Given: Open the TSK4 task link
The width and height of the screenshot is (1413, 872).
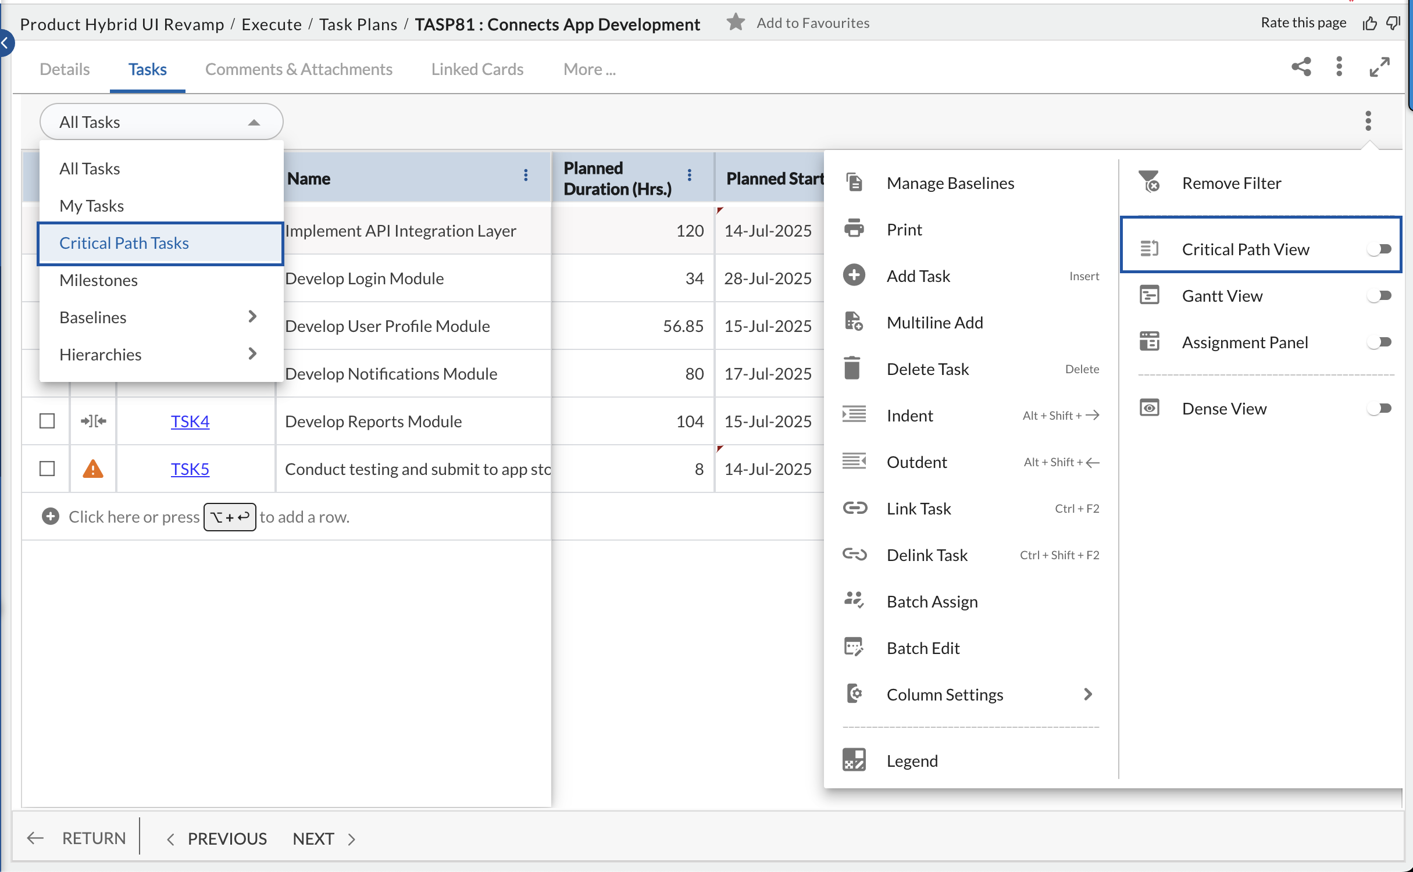Looking at the screenshot, I should pos(190,421).
